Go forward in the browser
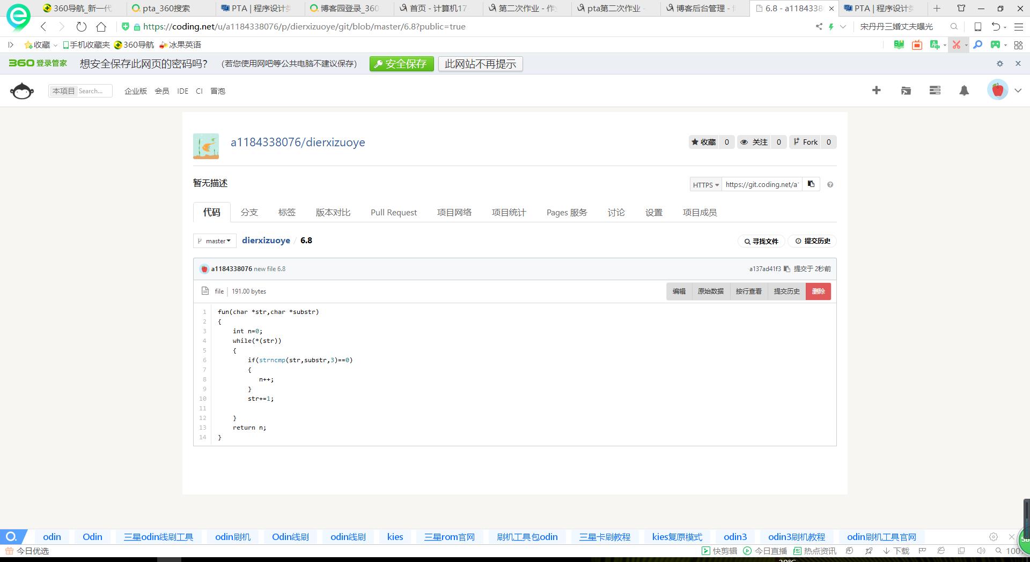This screenshot has height=562, width=1030. point(62,27)
